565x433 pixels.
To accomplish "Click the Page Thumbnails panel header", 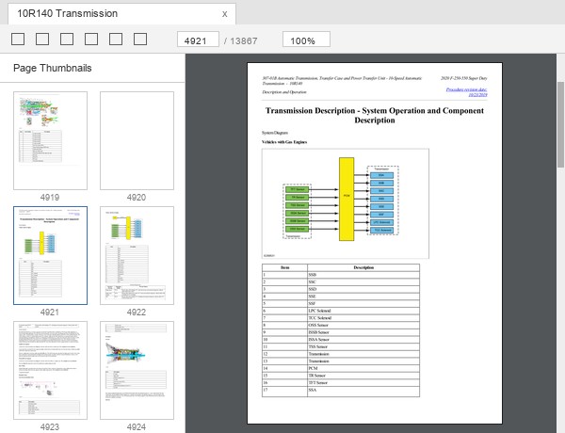I will pyautogui.click(x=53, y=68).
